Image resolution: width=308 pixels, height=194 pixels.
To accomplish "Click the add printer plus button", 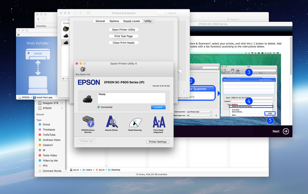I will tap(63, 79).
